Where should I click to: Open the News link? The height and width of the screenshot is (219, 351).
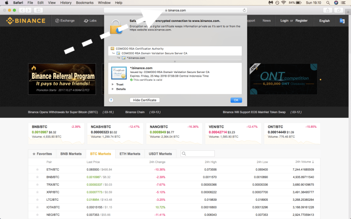[x=266, y=21]
